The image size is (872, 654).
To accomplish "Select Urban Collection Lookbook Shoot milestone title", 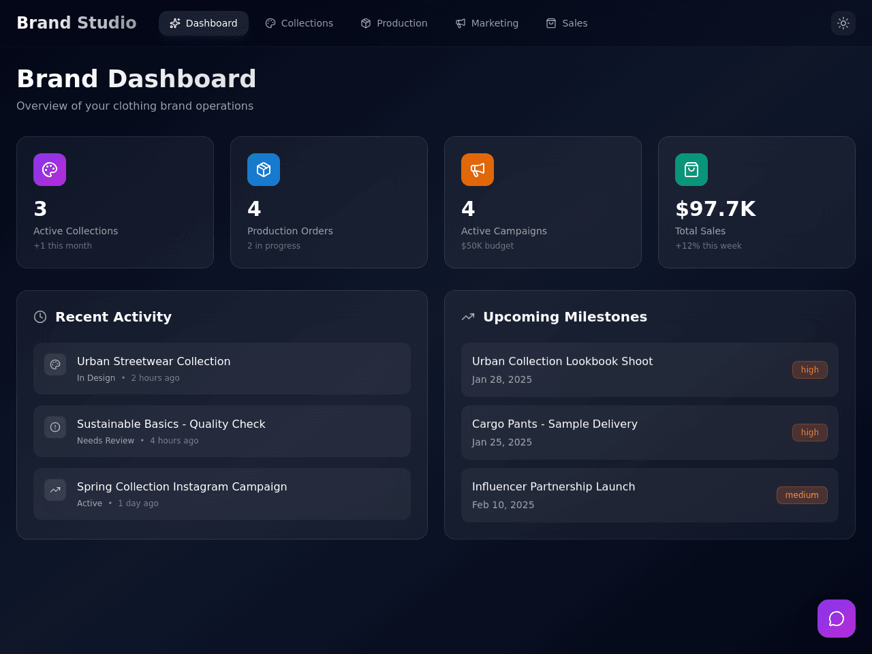I will (x=562, y=362).
